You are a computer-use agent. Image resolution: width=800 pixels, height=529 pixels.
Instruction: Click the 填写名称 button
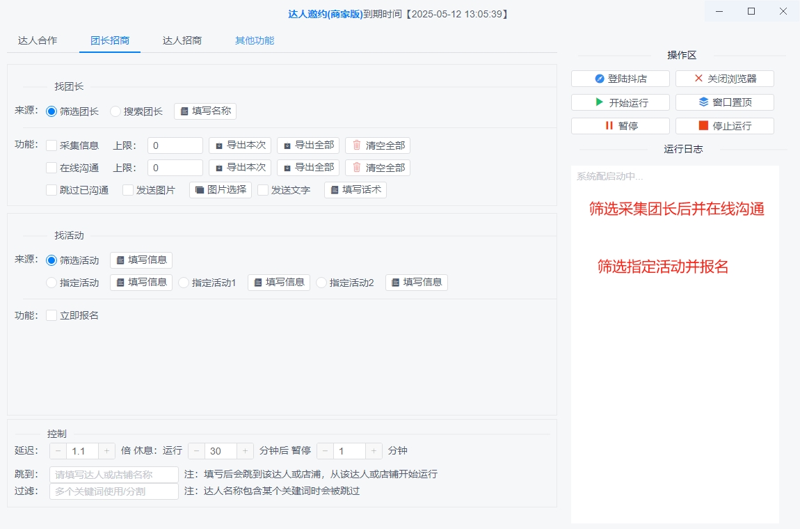click(x=205, y=111)
